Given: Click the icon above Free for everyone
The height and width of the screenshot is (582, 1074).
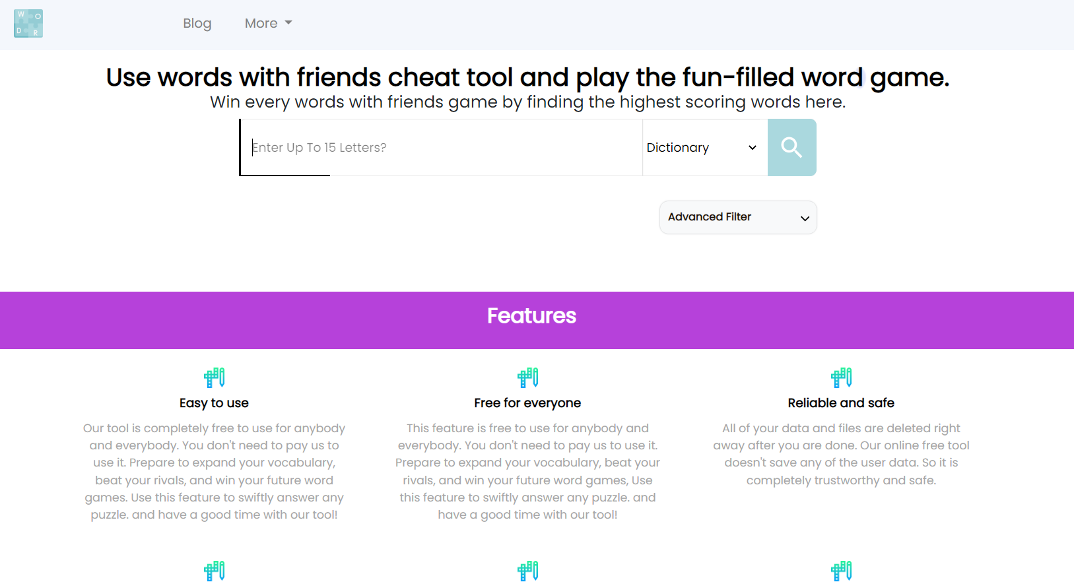Looking at the screenshot, I should tap(527, 377).
